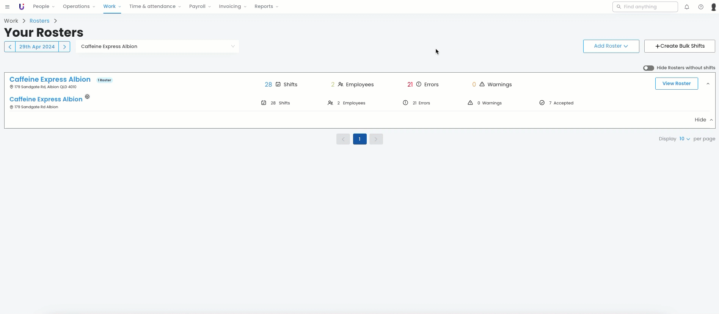The height and width of the screenshot is (314, 719).
Task: Open the help question mark icon
Action: tap(701, 7)
